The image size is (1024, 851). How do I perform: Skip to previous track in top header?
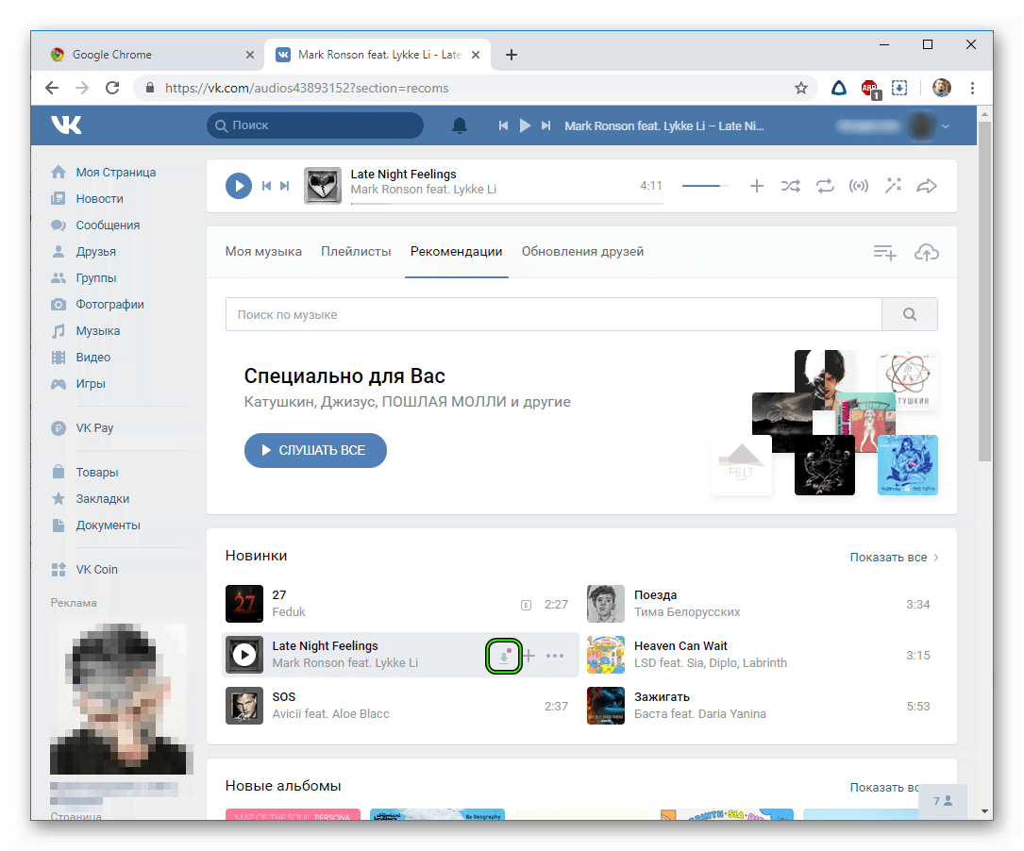tap(503, 125)
